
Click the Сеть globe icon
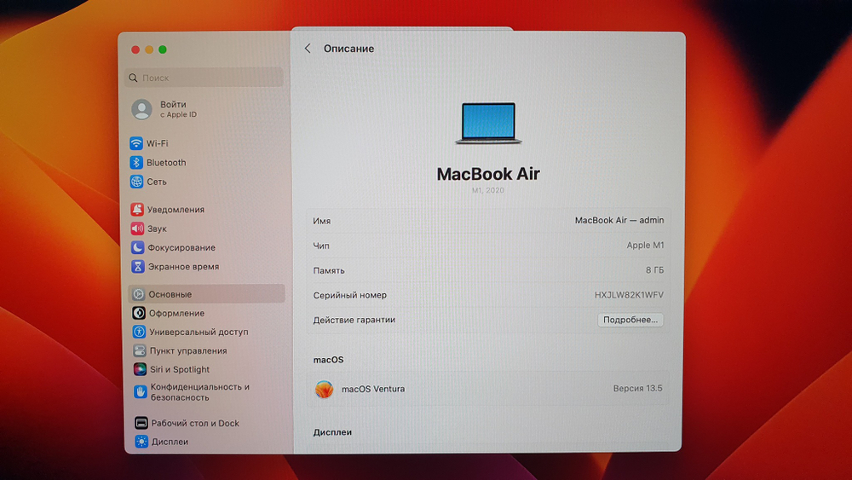(136, 182)
